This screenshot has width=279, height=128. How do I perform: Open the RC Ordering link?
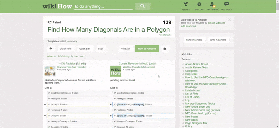(64, 56)
